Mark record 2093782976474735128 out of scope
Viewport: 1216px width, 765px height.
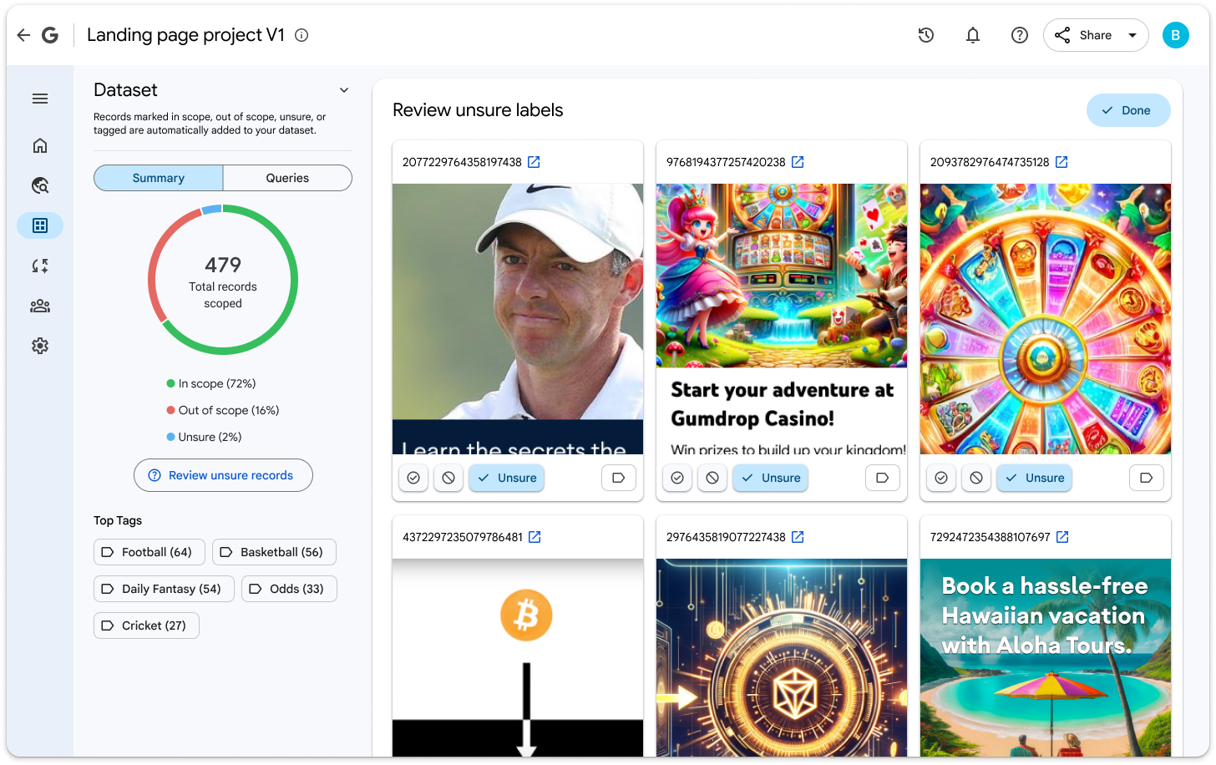[976, 478]
